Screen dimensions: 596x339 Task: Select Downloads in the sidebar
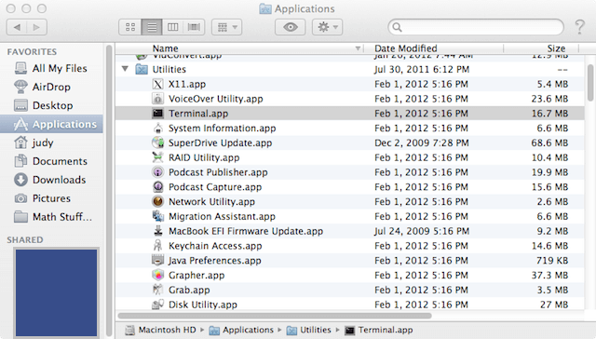pyautogui.click(x=51, y=180)
